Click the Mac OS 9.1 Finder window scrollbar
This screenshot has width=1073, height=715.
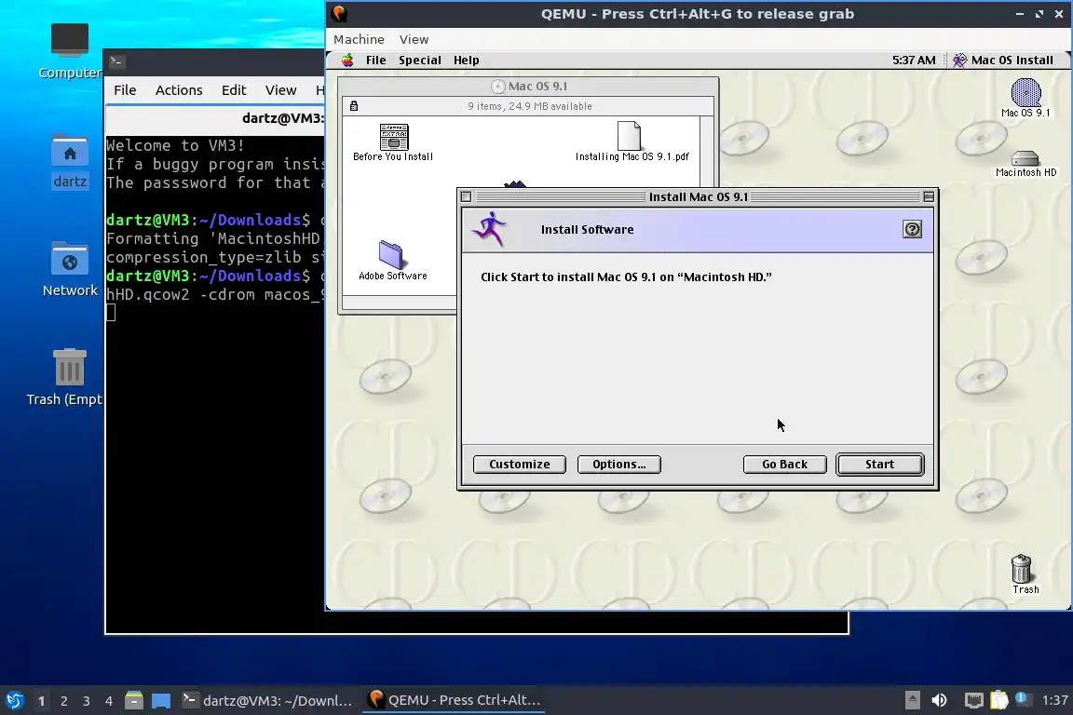click(x=708, y=152)
